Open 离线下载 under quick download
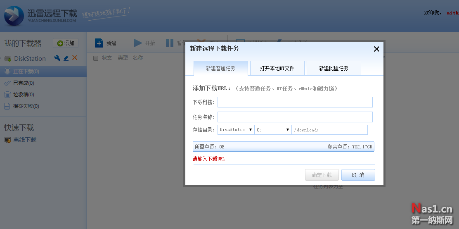This screenshot has height=229, width=459. coord(25,140)
